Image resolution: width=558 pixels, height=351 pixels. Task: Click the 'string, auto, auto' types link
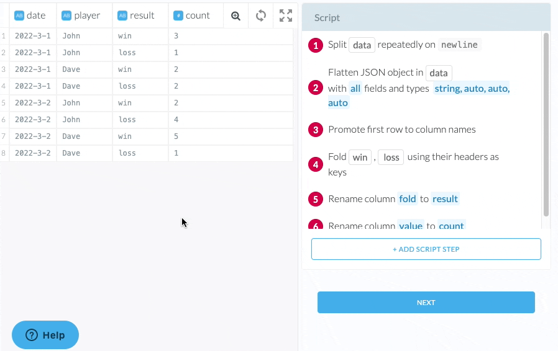[472, 89]
